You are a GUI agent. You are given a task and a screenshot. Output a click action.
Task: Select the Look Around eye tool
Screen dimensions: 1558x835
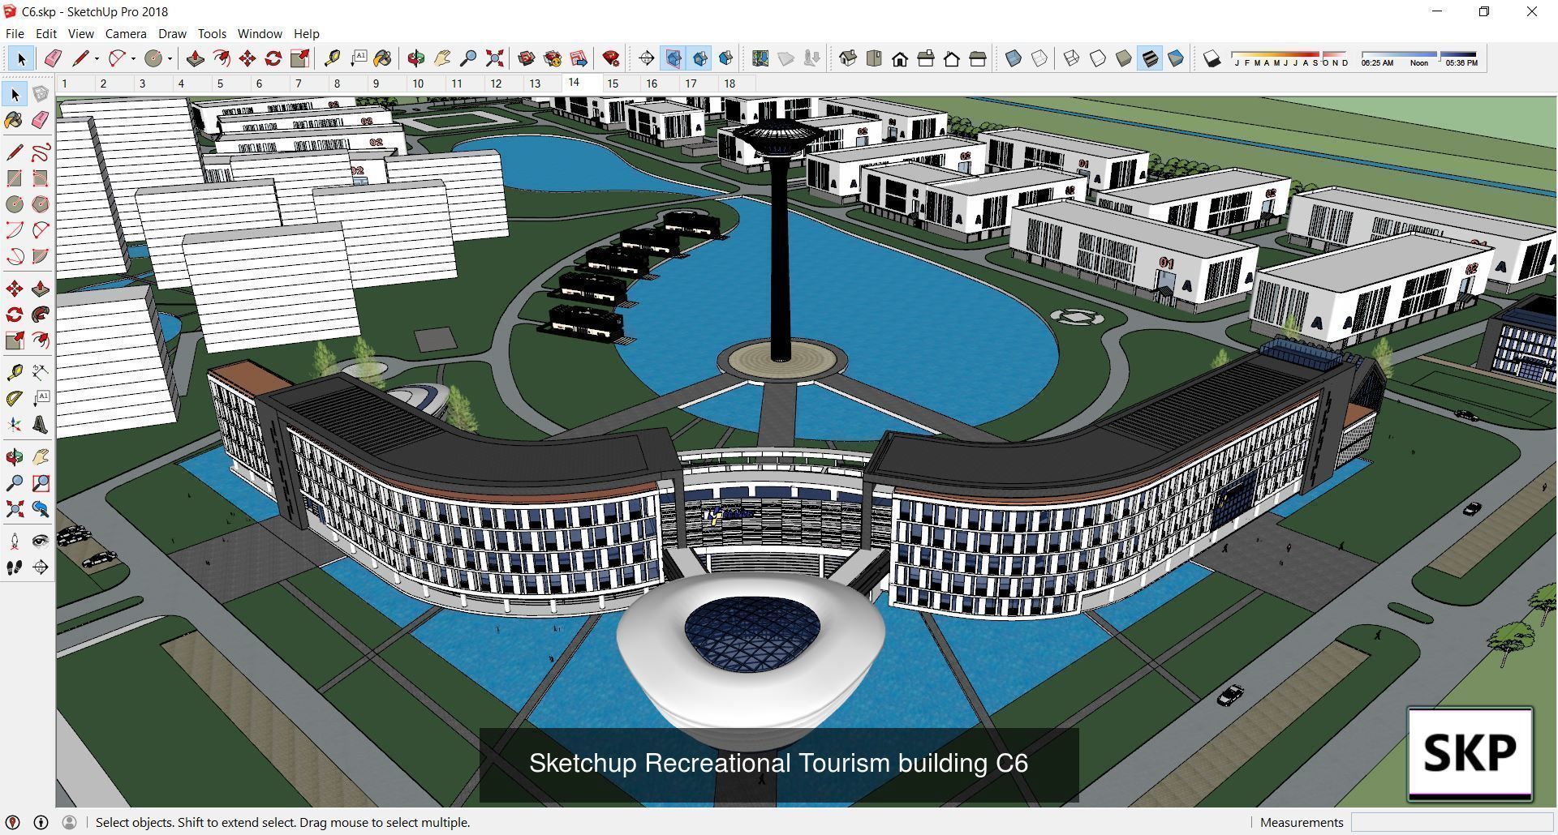[41, 541]
